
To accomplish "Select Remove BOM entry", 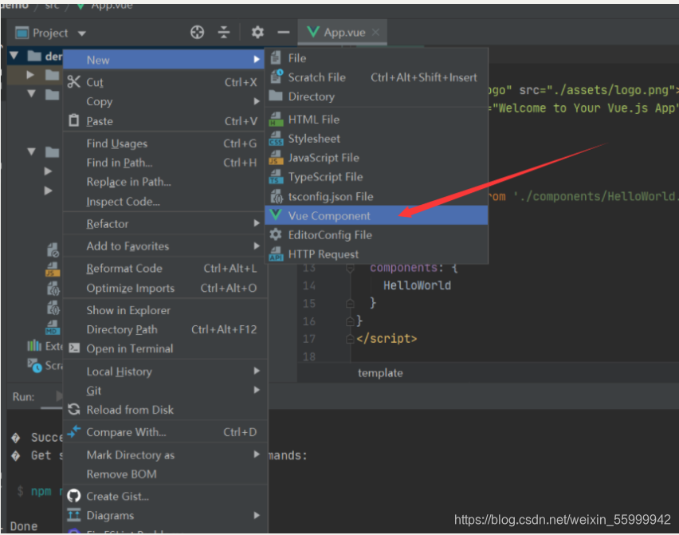I will pos(163,474).
